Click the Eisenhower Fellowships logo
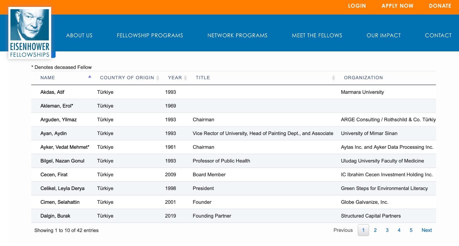This screenshot has height=246, width=459. click(x=30, y=33)
